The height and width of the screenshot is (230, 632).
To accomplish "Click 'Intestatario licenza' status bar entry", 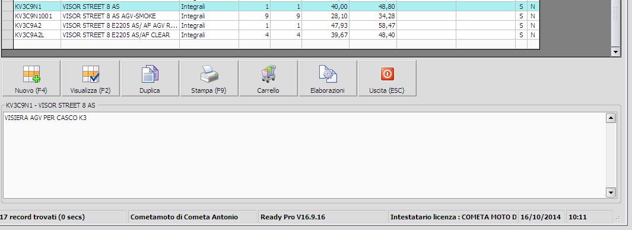I will pos(452,217).
